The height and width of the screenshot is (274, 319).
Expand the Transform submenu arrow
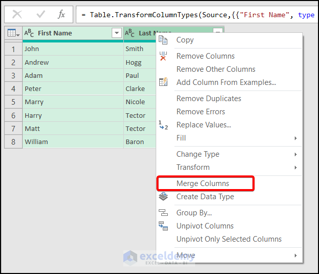click(x=296, y=167)
